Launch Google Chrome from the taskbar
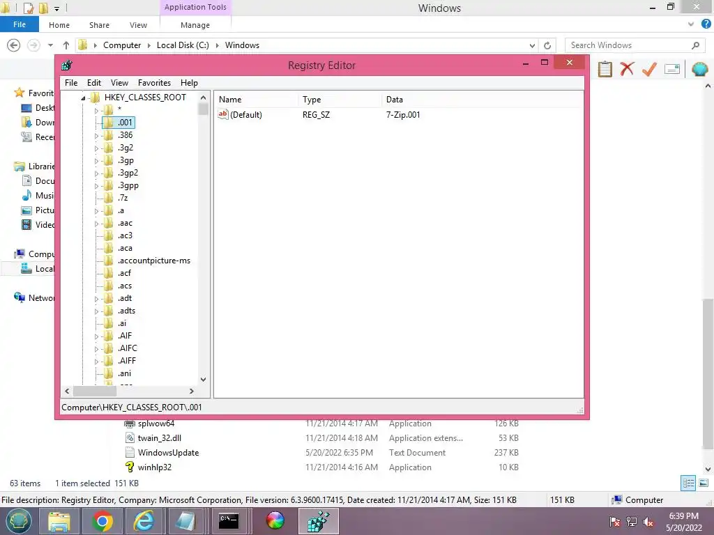Viewport: 714px width, 535px height. click(x=102, y=521)
